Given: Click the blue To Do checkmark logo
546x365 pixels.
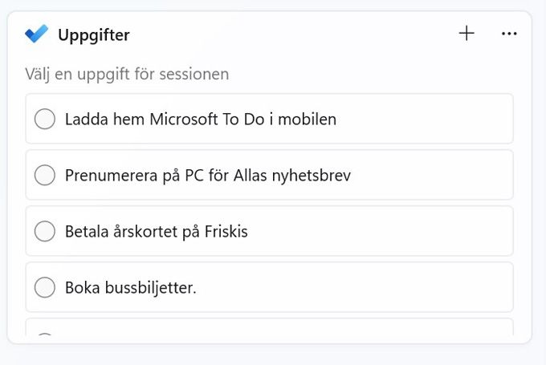Looking at the screenshot, I should pyautogui.click(x=37, y=34).
